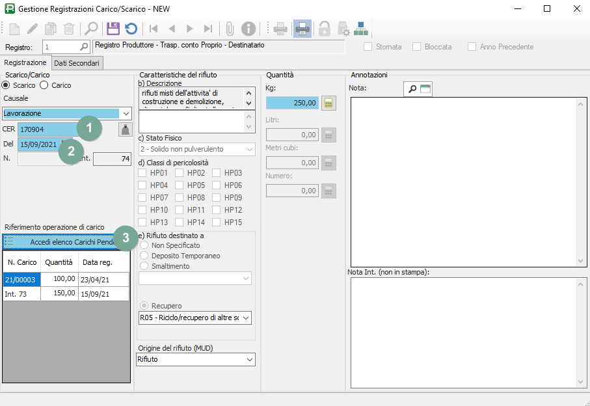Select the Registrazione tab
This screenshot has height=406, width=590.
tap(25, 63)
